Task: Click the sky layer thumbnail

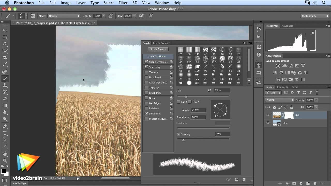Action: click(277, 123)
